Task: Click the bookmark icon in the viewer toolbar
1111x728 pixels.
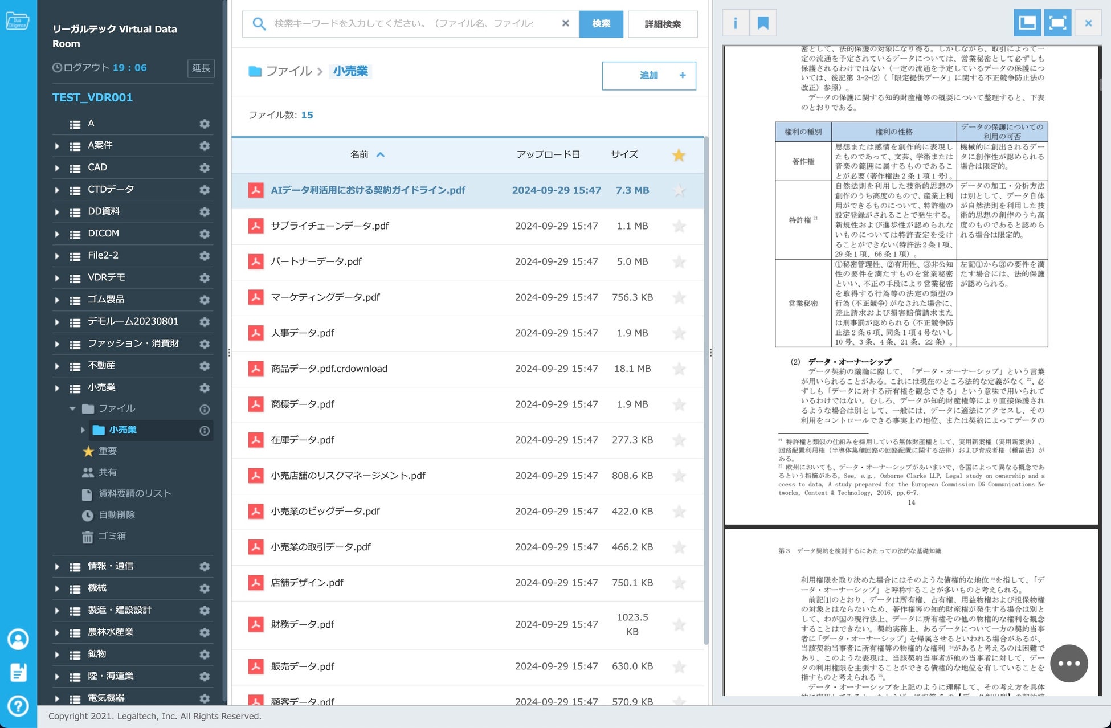Action: click(x=763, y=23)
